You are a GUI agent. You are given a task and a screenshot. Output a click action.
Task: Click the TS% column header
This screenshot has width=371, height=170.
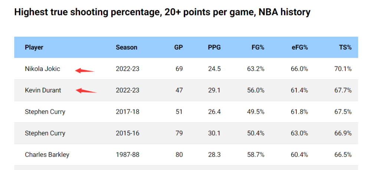tap(345, 47)
